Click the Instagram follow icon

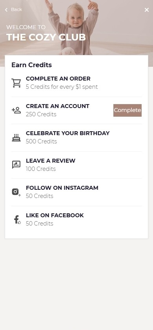click(16, 192)
